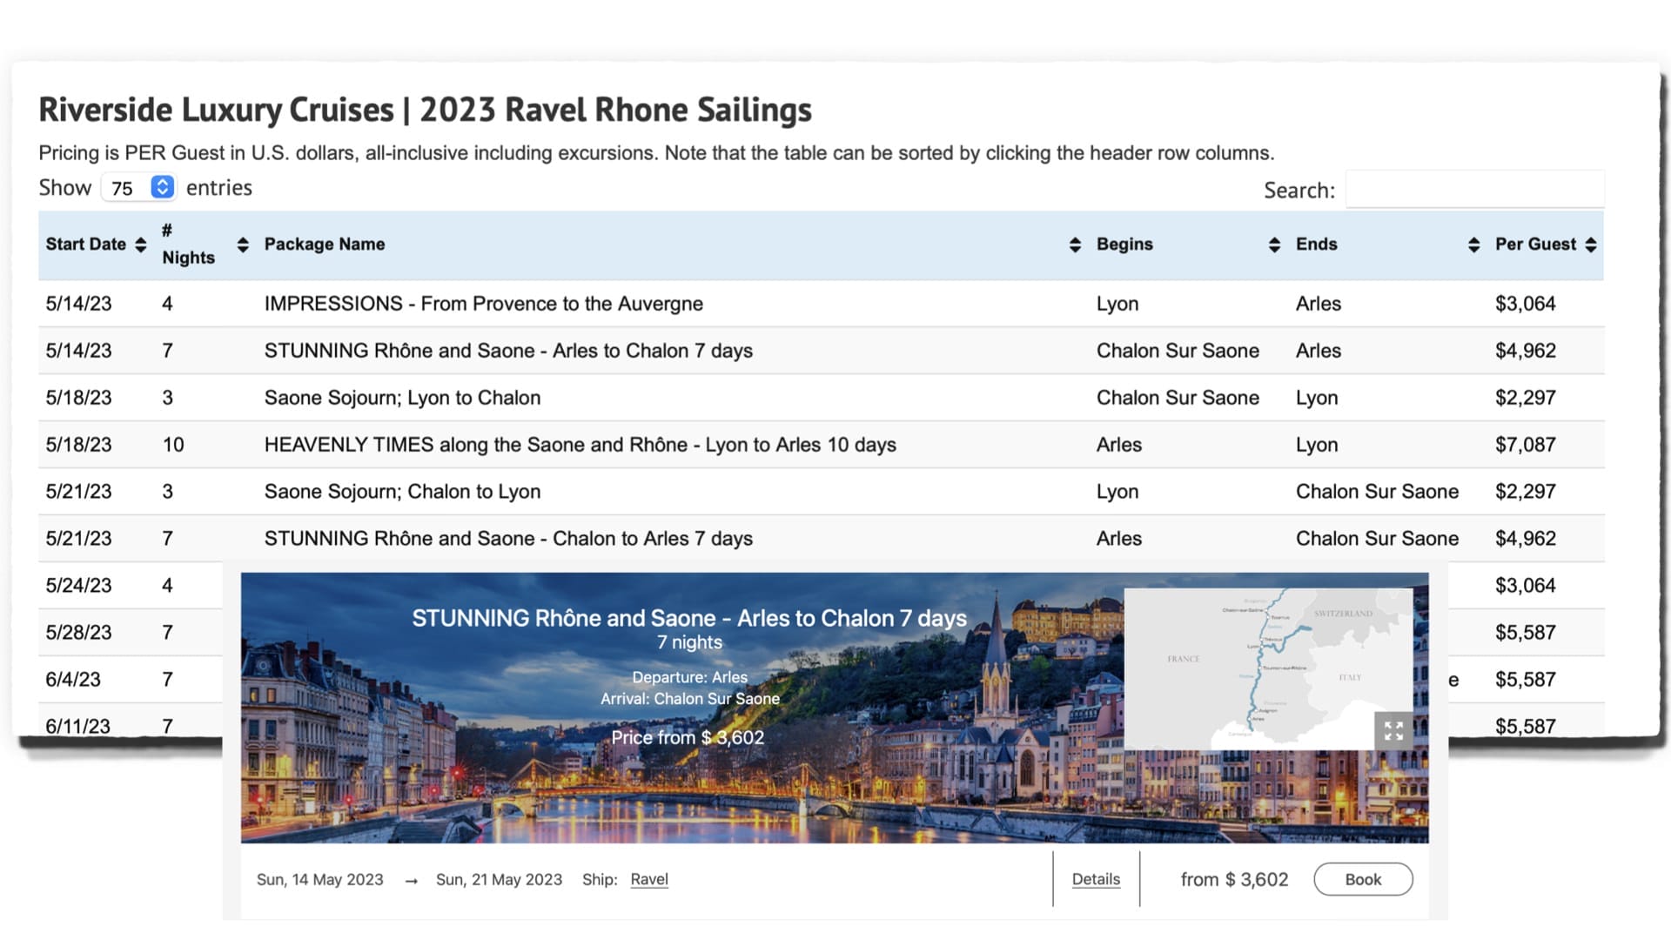Select STUNNING Chalon to Arles 7 days row
This screenshot has height=940, width=1671.
821,539
